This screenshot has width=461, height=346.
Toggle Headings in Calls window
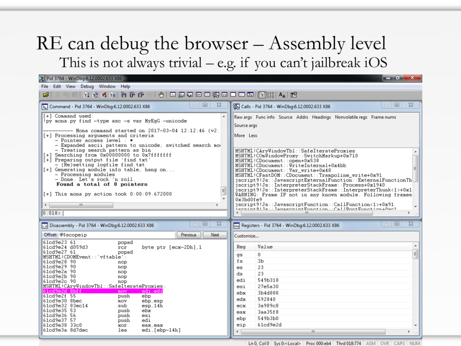[x=321, y=117]
